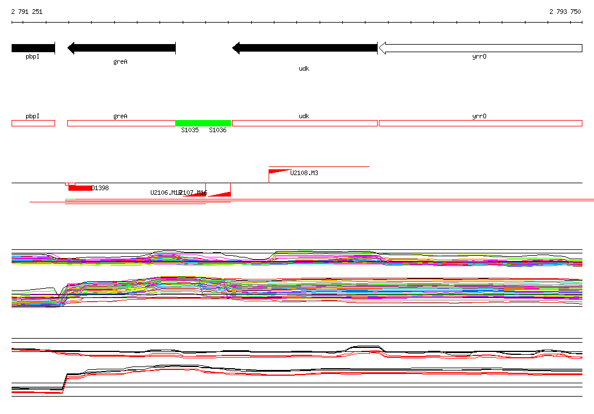Click the S1036 label
The image size is (594, 414).
218,130
